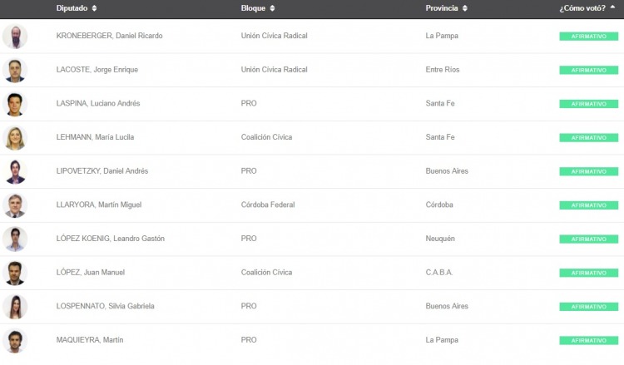
Task: Sort table by Bloque column
Action: pos(257,7)
